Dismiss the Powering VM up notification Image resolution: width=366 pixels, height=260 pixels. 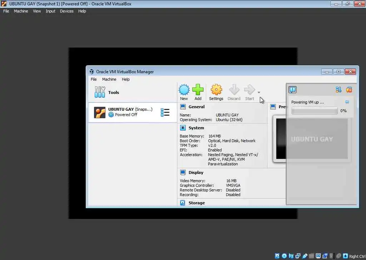(x=347, y=102)
